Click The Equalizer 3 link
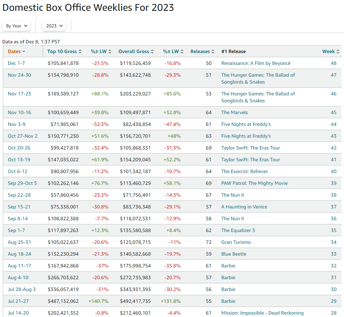344x317 pixels. (x=238, y=230)
